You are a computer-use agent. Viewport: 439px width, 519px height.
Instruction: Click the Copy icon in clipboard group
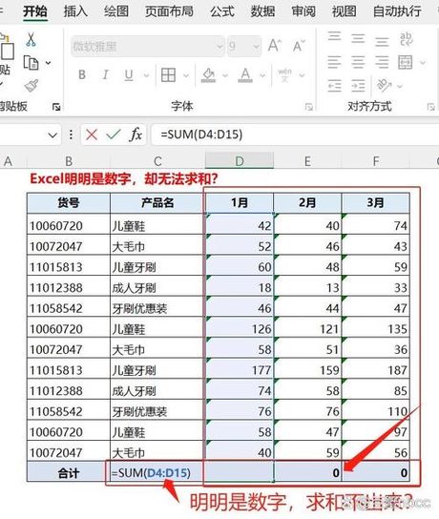[x=31, y=63]
